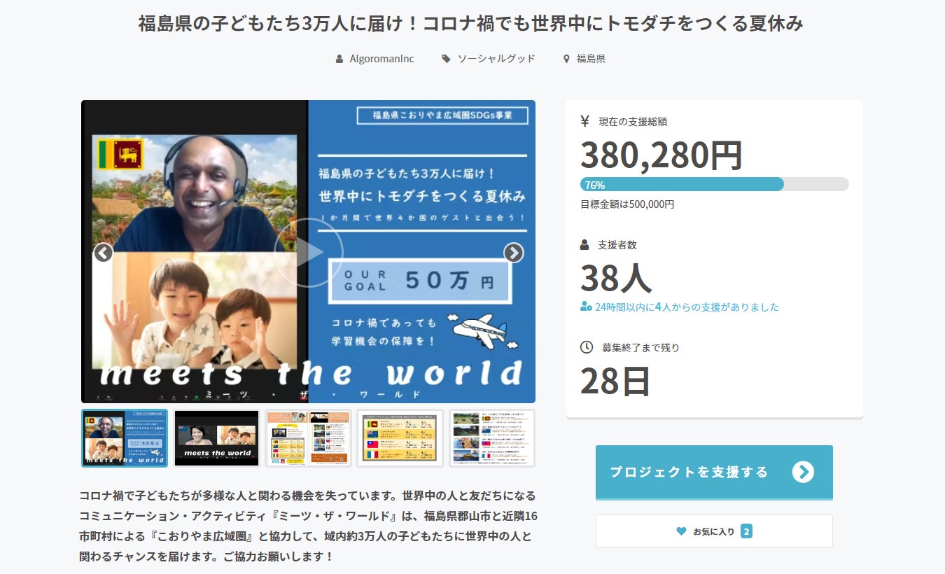Click the 76% funding progress bar
This screenshot has height=574, width=945.
[714, 185]
